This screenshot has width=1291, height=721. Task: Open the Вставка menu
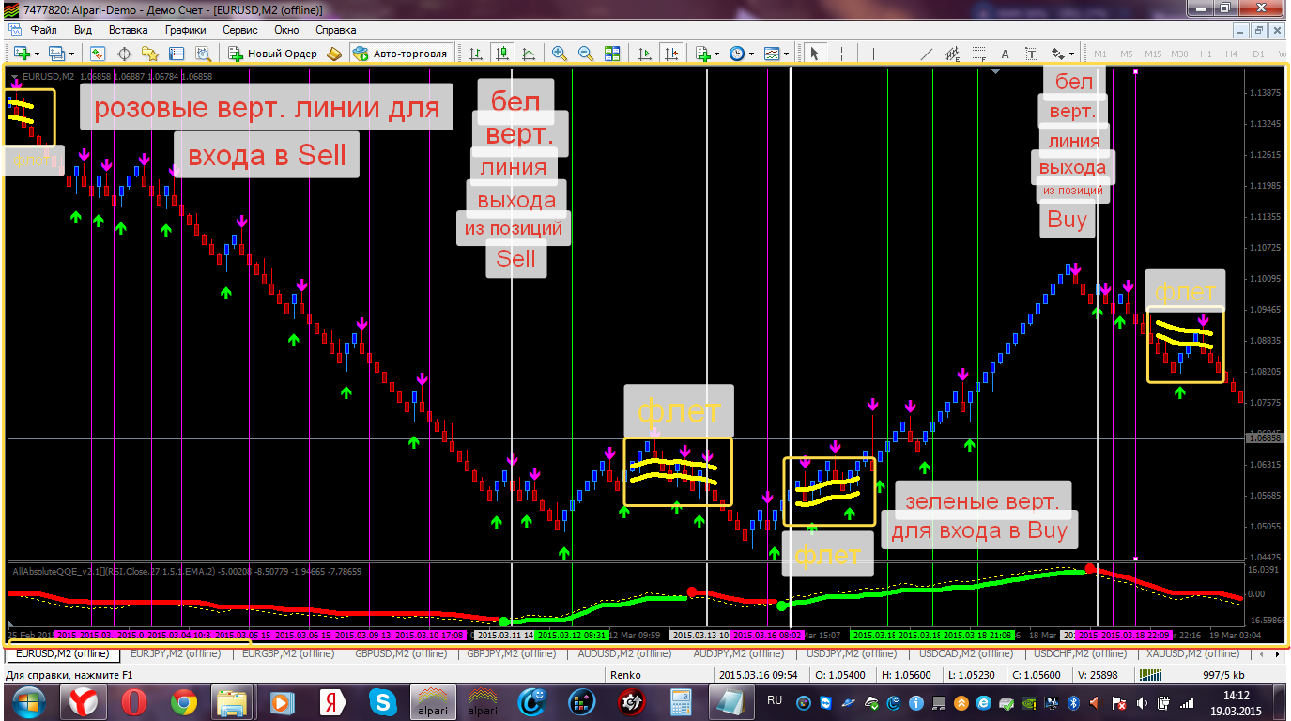129,29
